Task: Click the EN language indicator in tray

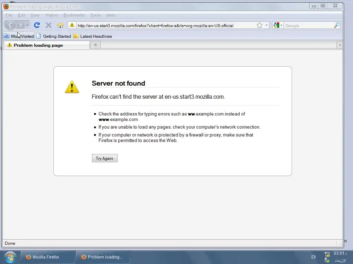Action: [x=314, y=257]
